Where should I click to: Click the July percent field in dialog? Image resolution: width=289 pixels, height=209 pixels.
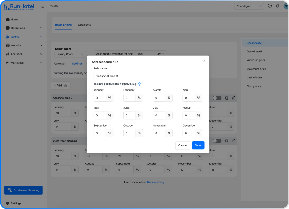159,115
